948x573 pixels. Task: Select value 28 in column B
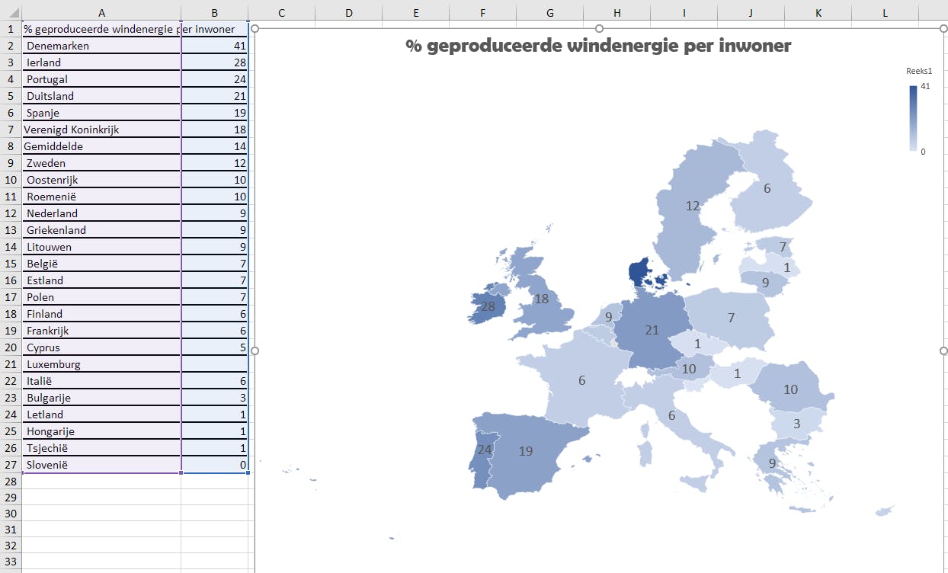(x=215, y=62)
